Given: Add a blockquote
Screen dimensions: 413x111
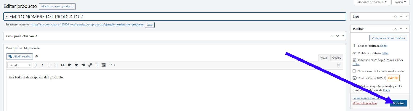Looking at the screenshot, I should 63,65.
